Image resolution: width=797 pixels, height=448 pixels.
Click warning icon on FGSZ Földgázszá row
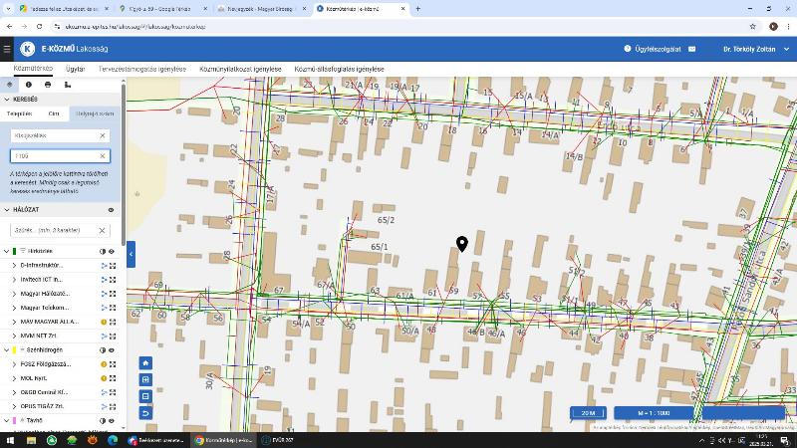pyautogui.click(x=104, y=364)
